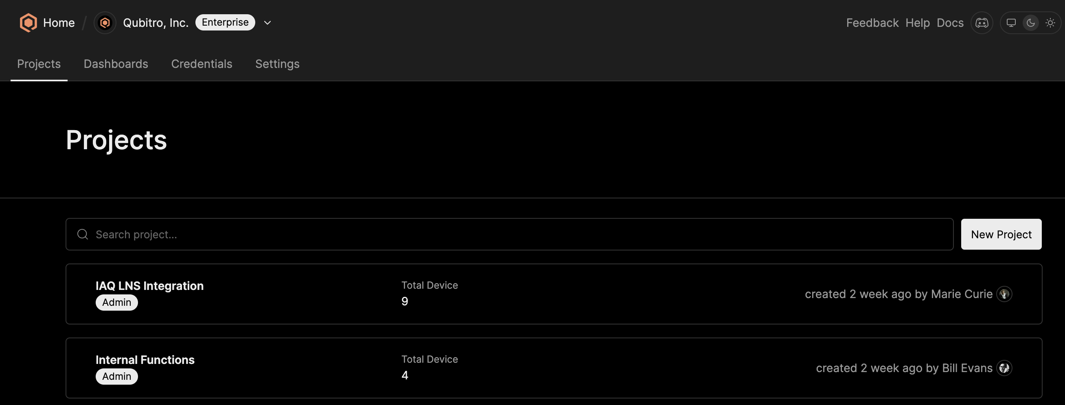Focus the Search project field
This screenshot has height=405, width=1065.
[509, 234]
